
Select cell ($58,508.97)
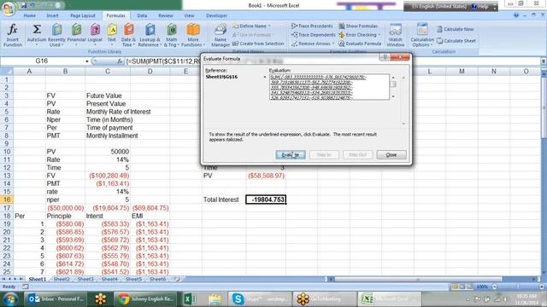[266, 176]
